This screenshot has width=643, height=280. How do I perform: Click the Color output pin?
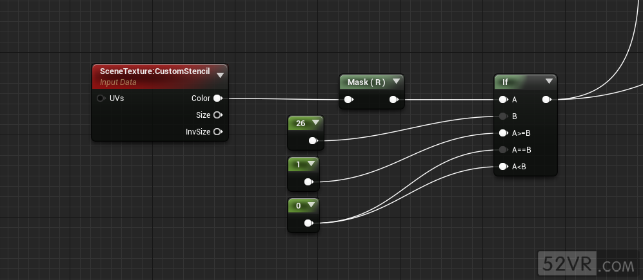point(218,98)
